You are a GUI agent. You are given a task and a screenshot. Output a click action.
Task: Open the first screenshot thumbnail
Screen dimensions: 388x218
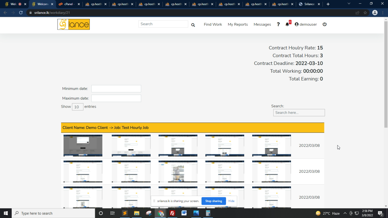click(83, 145)
